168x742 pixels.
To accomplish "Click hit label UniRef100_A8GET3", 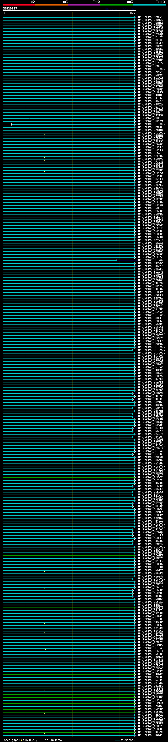I will click(151, 663).
